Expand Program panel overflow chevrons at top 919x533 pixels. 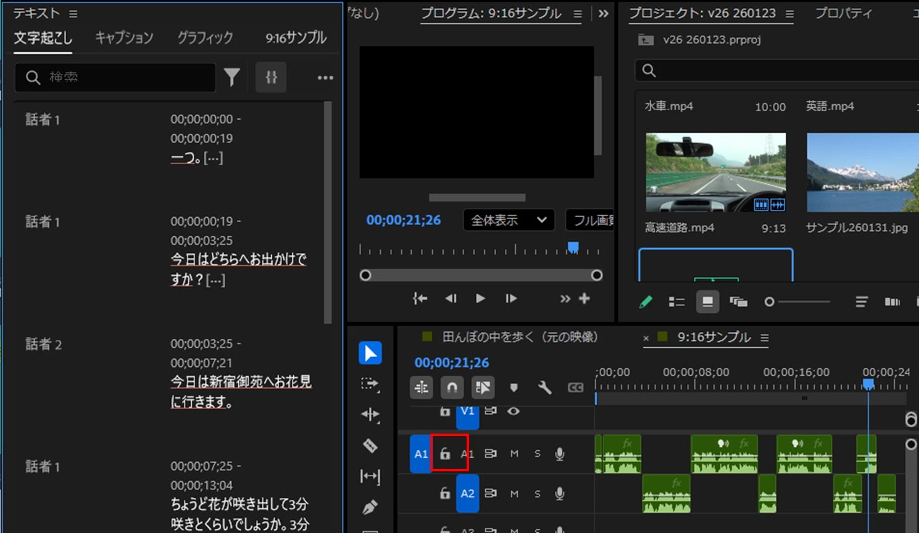click(x=603, y=14)
